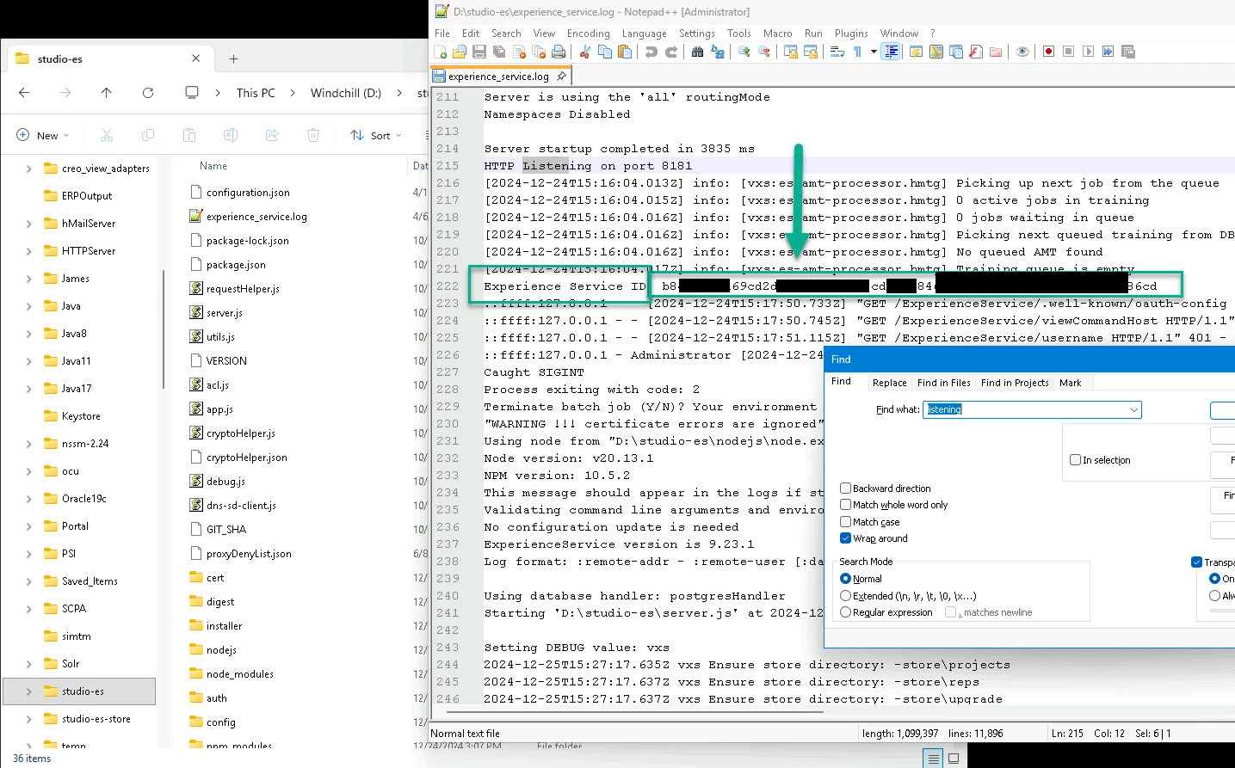Image resolution: width=1235 pixels, height=768 pixels.
Task: Open the Plugins menu
Action: (x=851, y=34)
